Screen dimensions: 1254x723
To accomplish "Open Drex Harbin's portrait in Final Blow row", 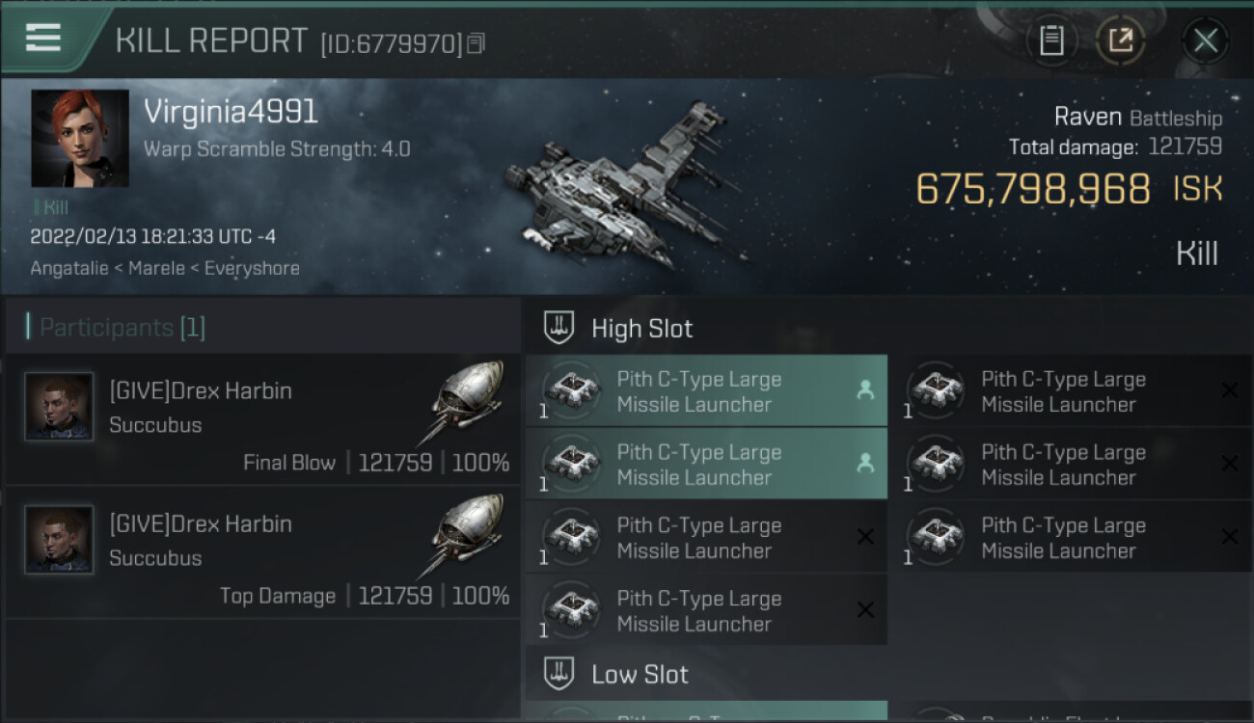I will [x=59, y=407].
